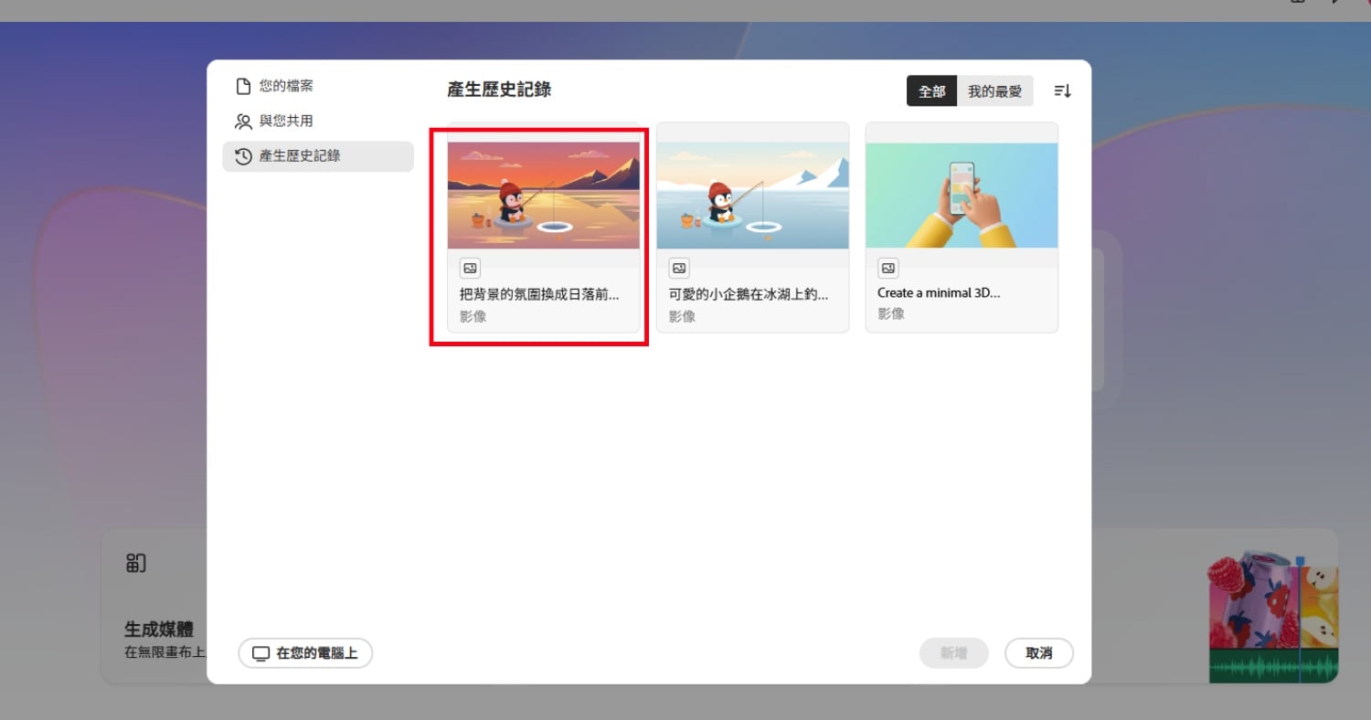The width and height of the screenshot is (1371, 720).
Task: Click the monitor icon in the 在您的電腦上 button
Action: pos(261,653)
